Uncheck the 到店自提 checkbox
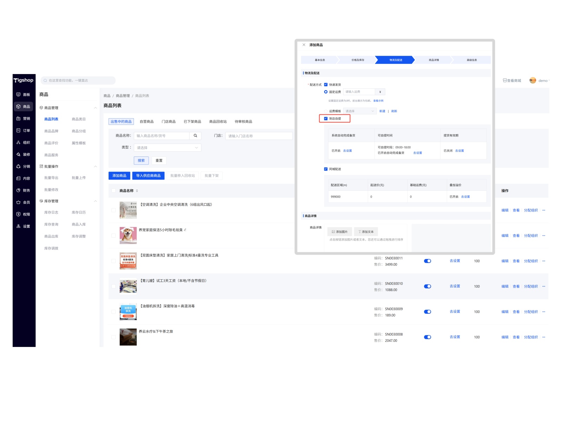Screen dimensions: 562x421 click(x=326, y=119)
